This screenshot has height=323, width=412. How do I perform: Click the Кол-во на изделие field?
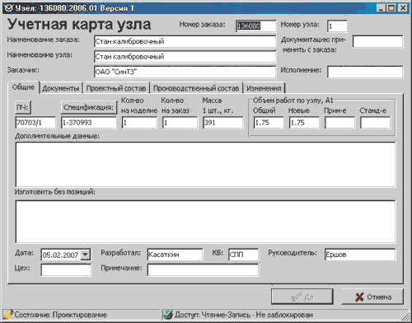coord(139,123)
